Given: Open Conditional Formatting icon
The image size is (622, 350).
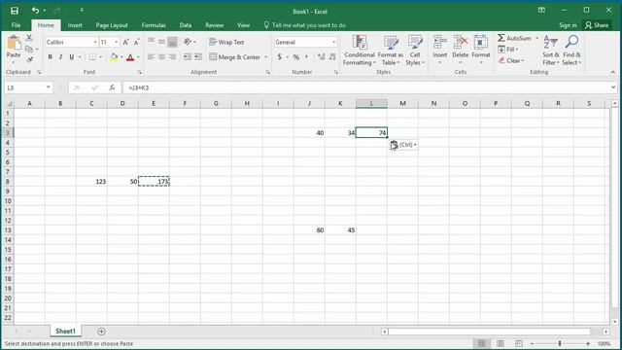Looking at the screenshot, I should 360,42.
